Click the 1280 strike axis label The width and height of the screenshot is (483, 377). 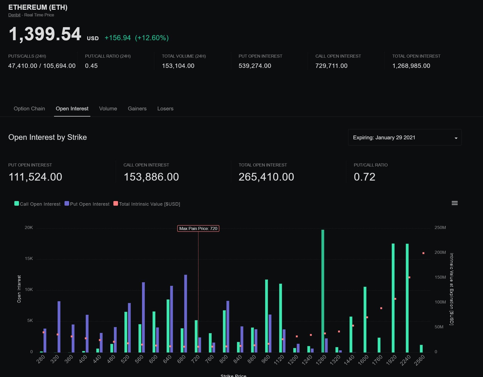(x=321, y=361)
